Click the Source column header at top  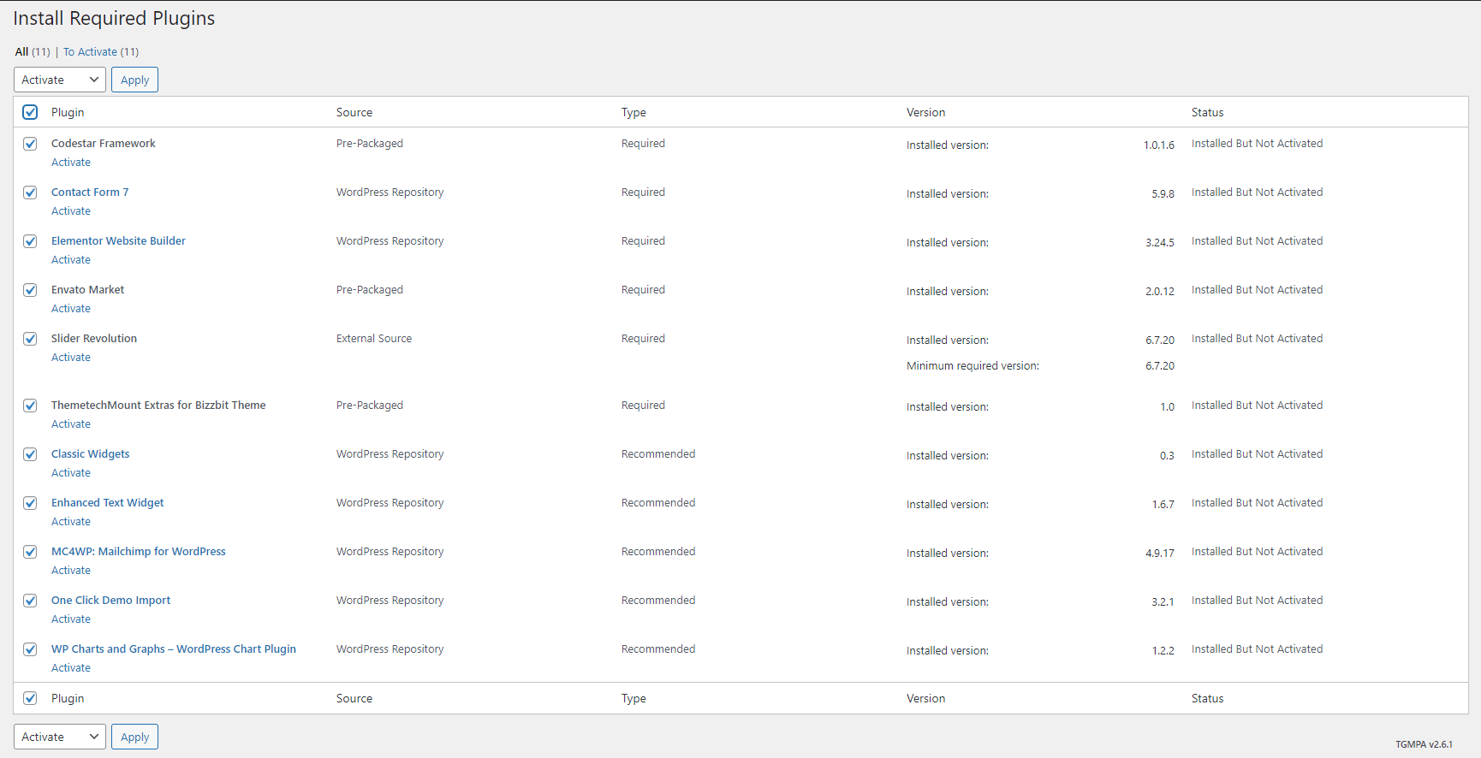(x=354, y=112)
